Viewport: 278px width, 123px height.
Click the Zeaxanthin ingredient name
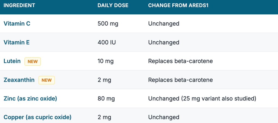(19, 80)
